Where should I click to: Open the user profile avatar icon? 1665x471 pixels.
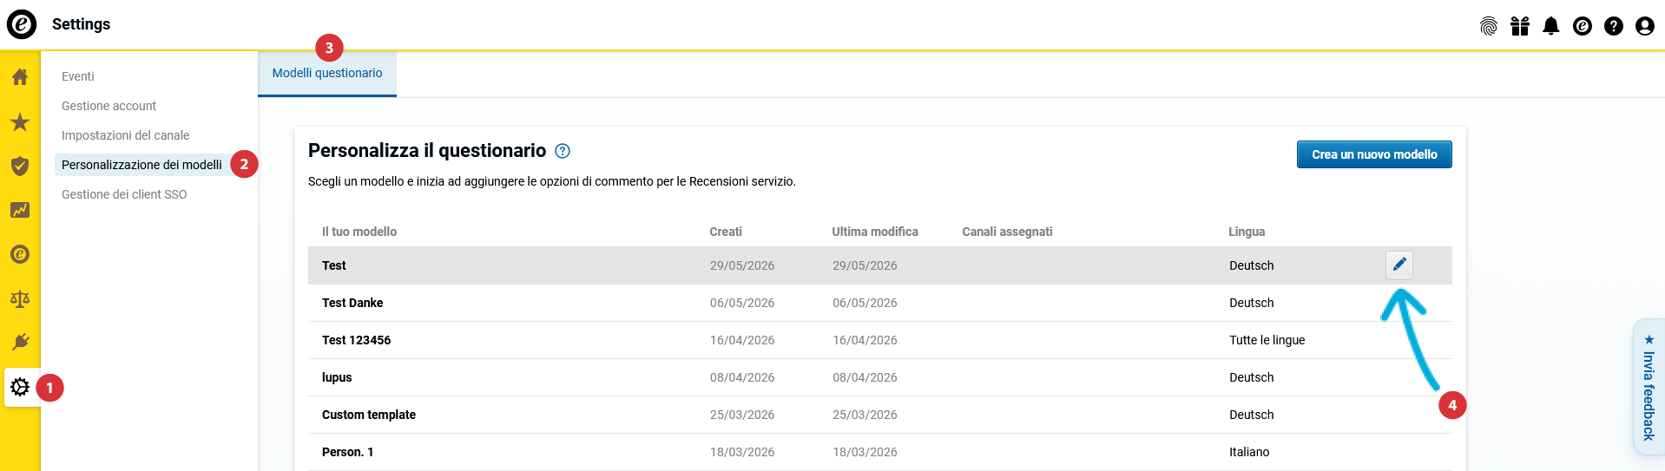[x=1645, y=26]
